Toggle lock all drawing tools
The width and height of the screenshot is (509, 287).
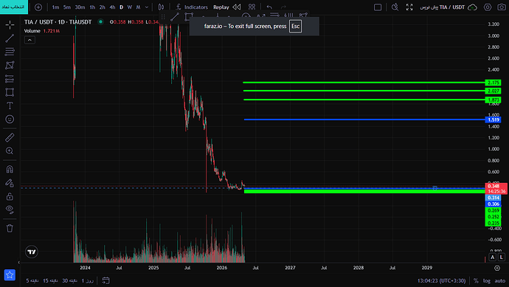point(10,196)
